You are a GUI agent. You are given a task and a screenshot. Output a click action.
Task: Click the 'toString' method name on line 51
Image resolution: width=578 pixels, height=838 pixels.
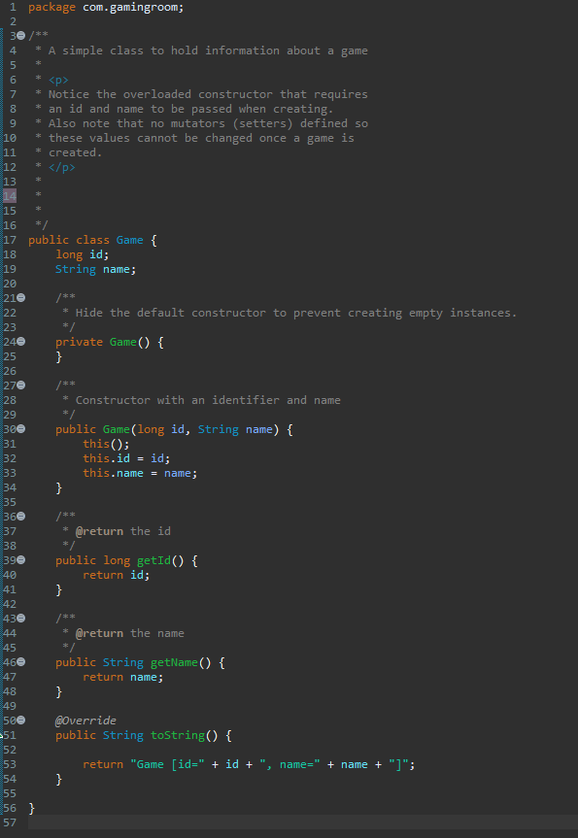[x=178, y=735]
